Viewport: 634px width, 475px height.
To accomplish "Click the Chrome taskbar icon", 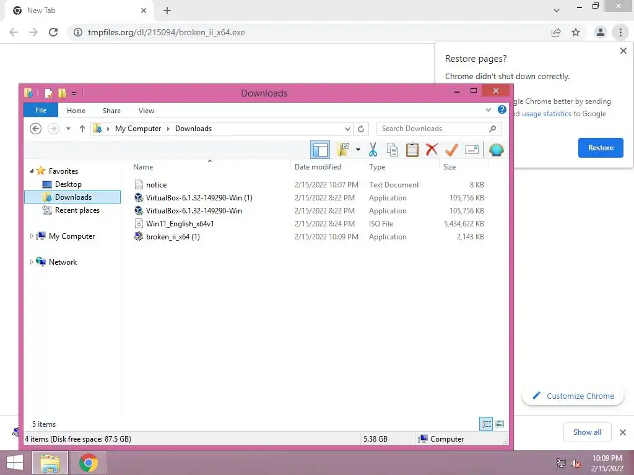I will (x=89, y=463).
